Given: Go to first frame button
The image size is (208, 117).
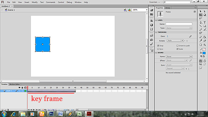Looking at the screenshot, I should (x=29, y=110).
